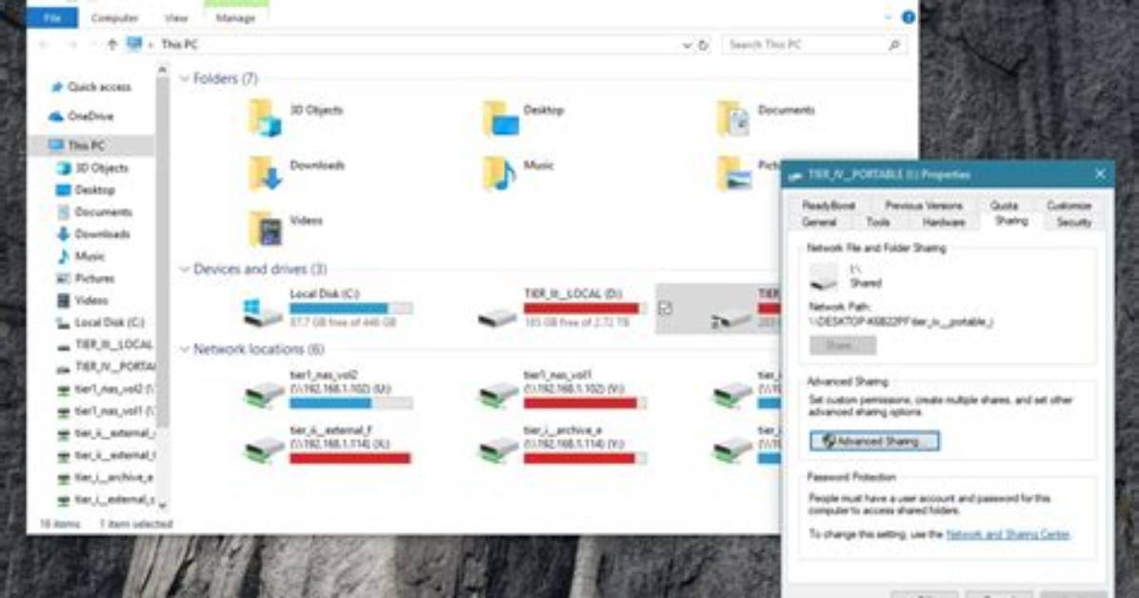Open Explorer help question mark icon
Viewport: 1139px width, 598px height.
[908, 17]
